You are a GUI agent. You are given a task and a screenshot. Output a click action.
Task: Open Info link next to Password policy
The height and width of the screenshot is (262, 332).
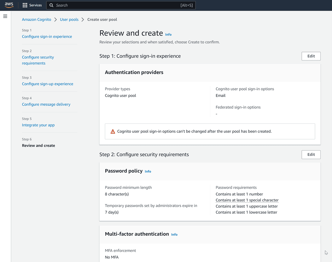148,171
